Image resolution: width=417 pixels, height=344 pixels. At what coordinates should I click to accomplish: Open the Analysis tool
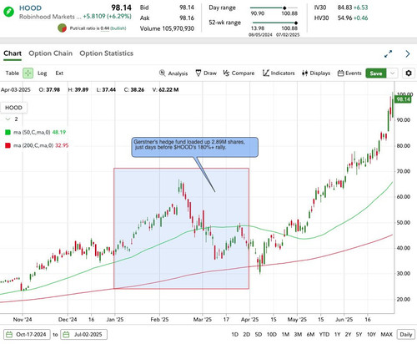173,73
